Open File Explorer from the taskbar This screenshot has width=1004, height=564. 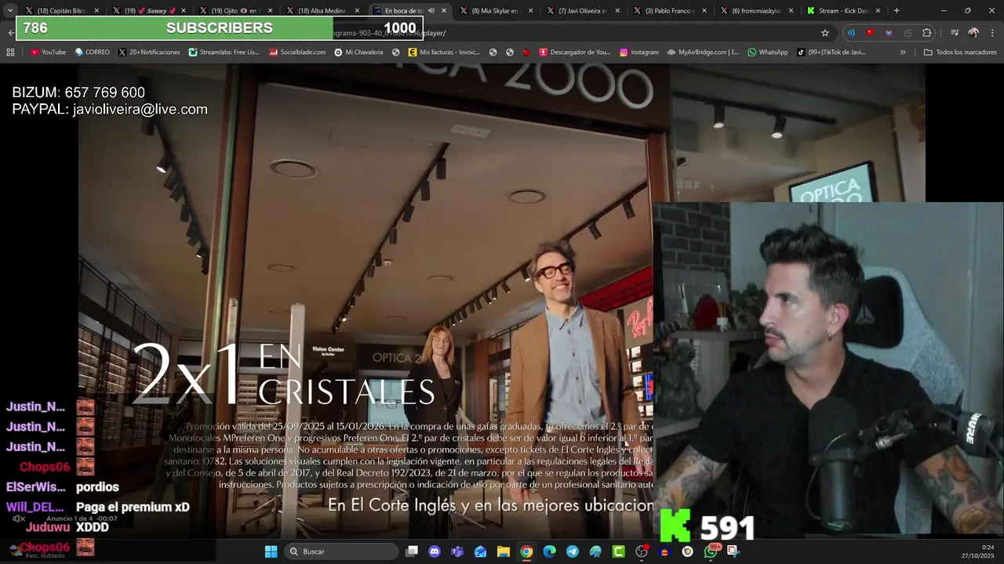coord(504,551)
